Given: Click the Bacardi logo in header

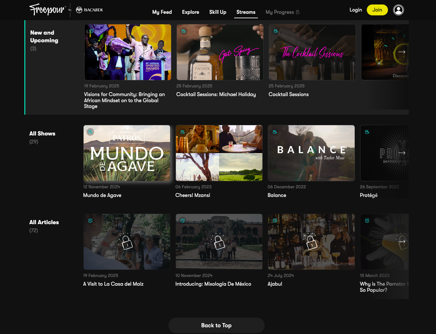Looking at the screenshot, I should pos(89,10).
